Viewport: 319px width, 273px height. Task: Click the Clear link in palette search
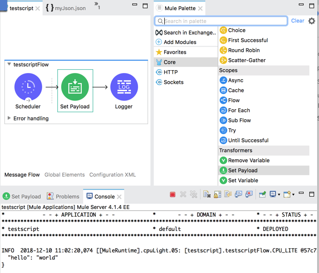point(298,21)
